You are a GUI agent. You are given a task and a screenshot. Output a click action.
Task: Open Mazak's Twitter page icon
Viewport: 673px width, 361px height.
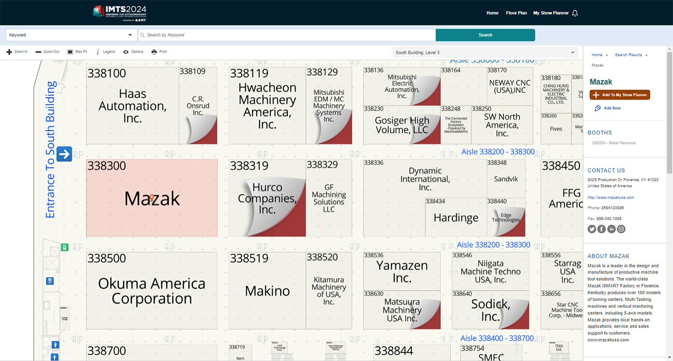592,229
